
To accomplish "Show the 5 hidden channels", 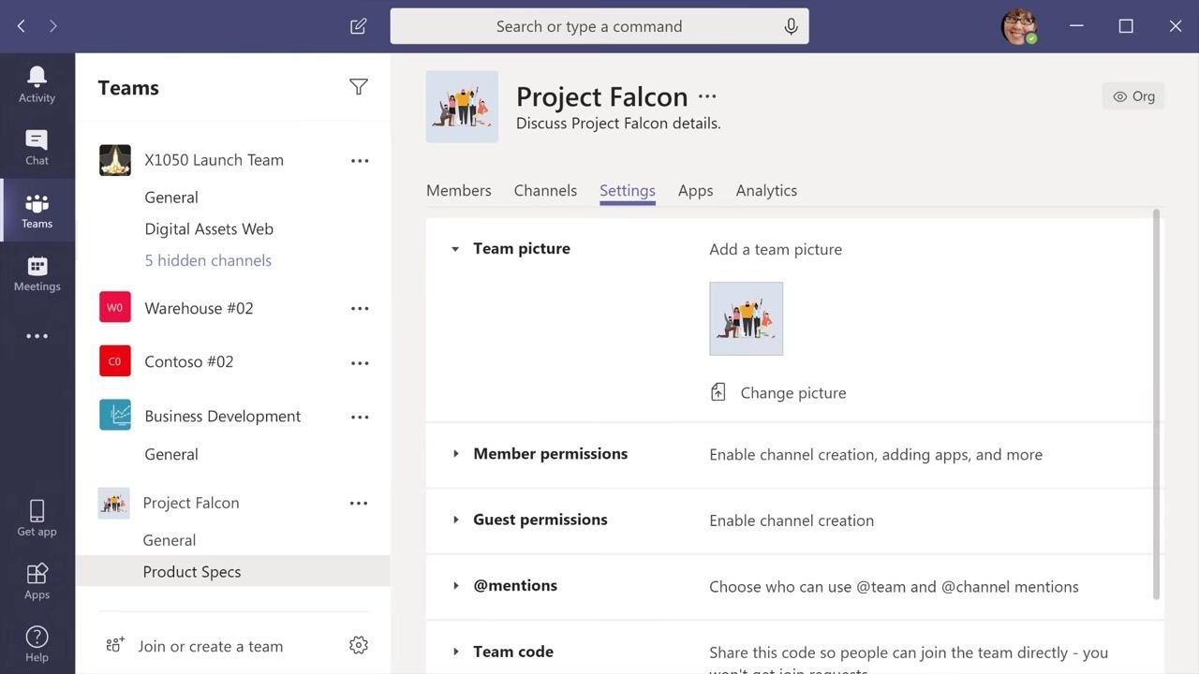I will coord(208,260).
